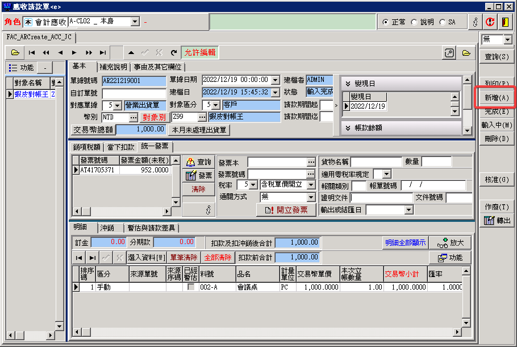Image resolution: width=517 pixels, height=347 pixels.
Task: Click the yellow exit door icon
Action: pos(505,22)
